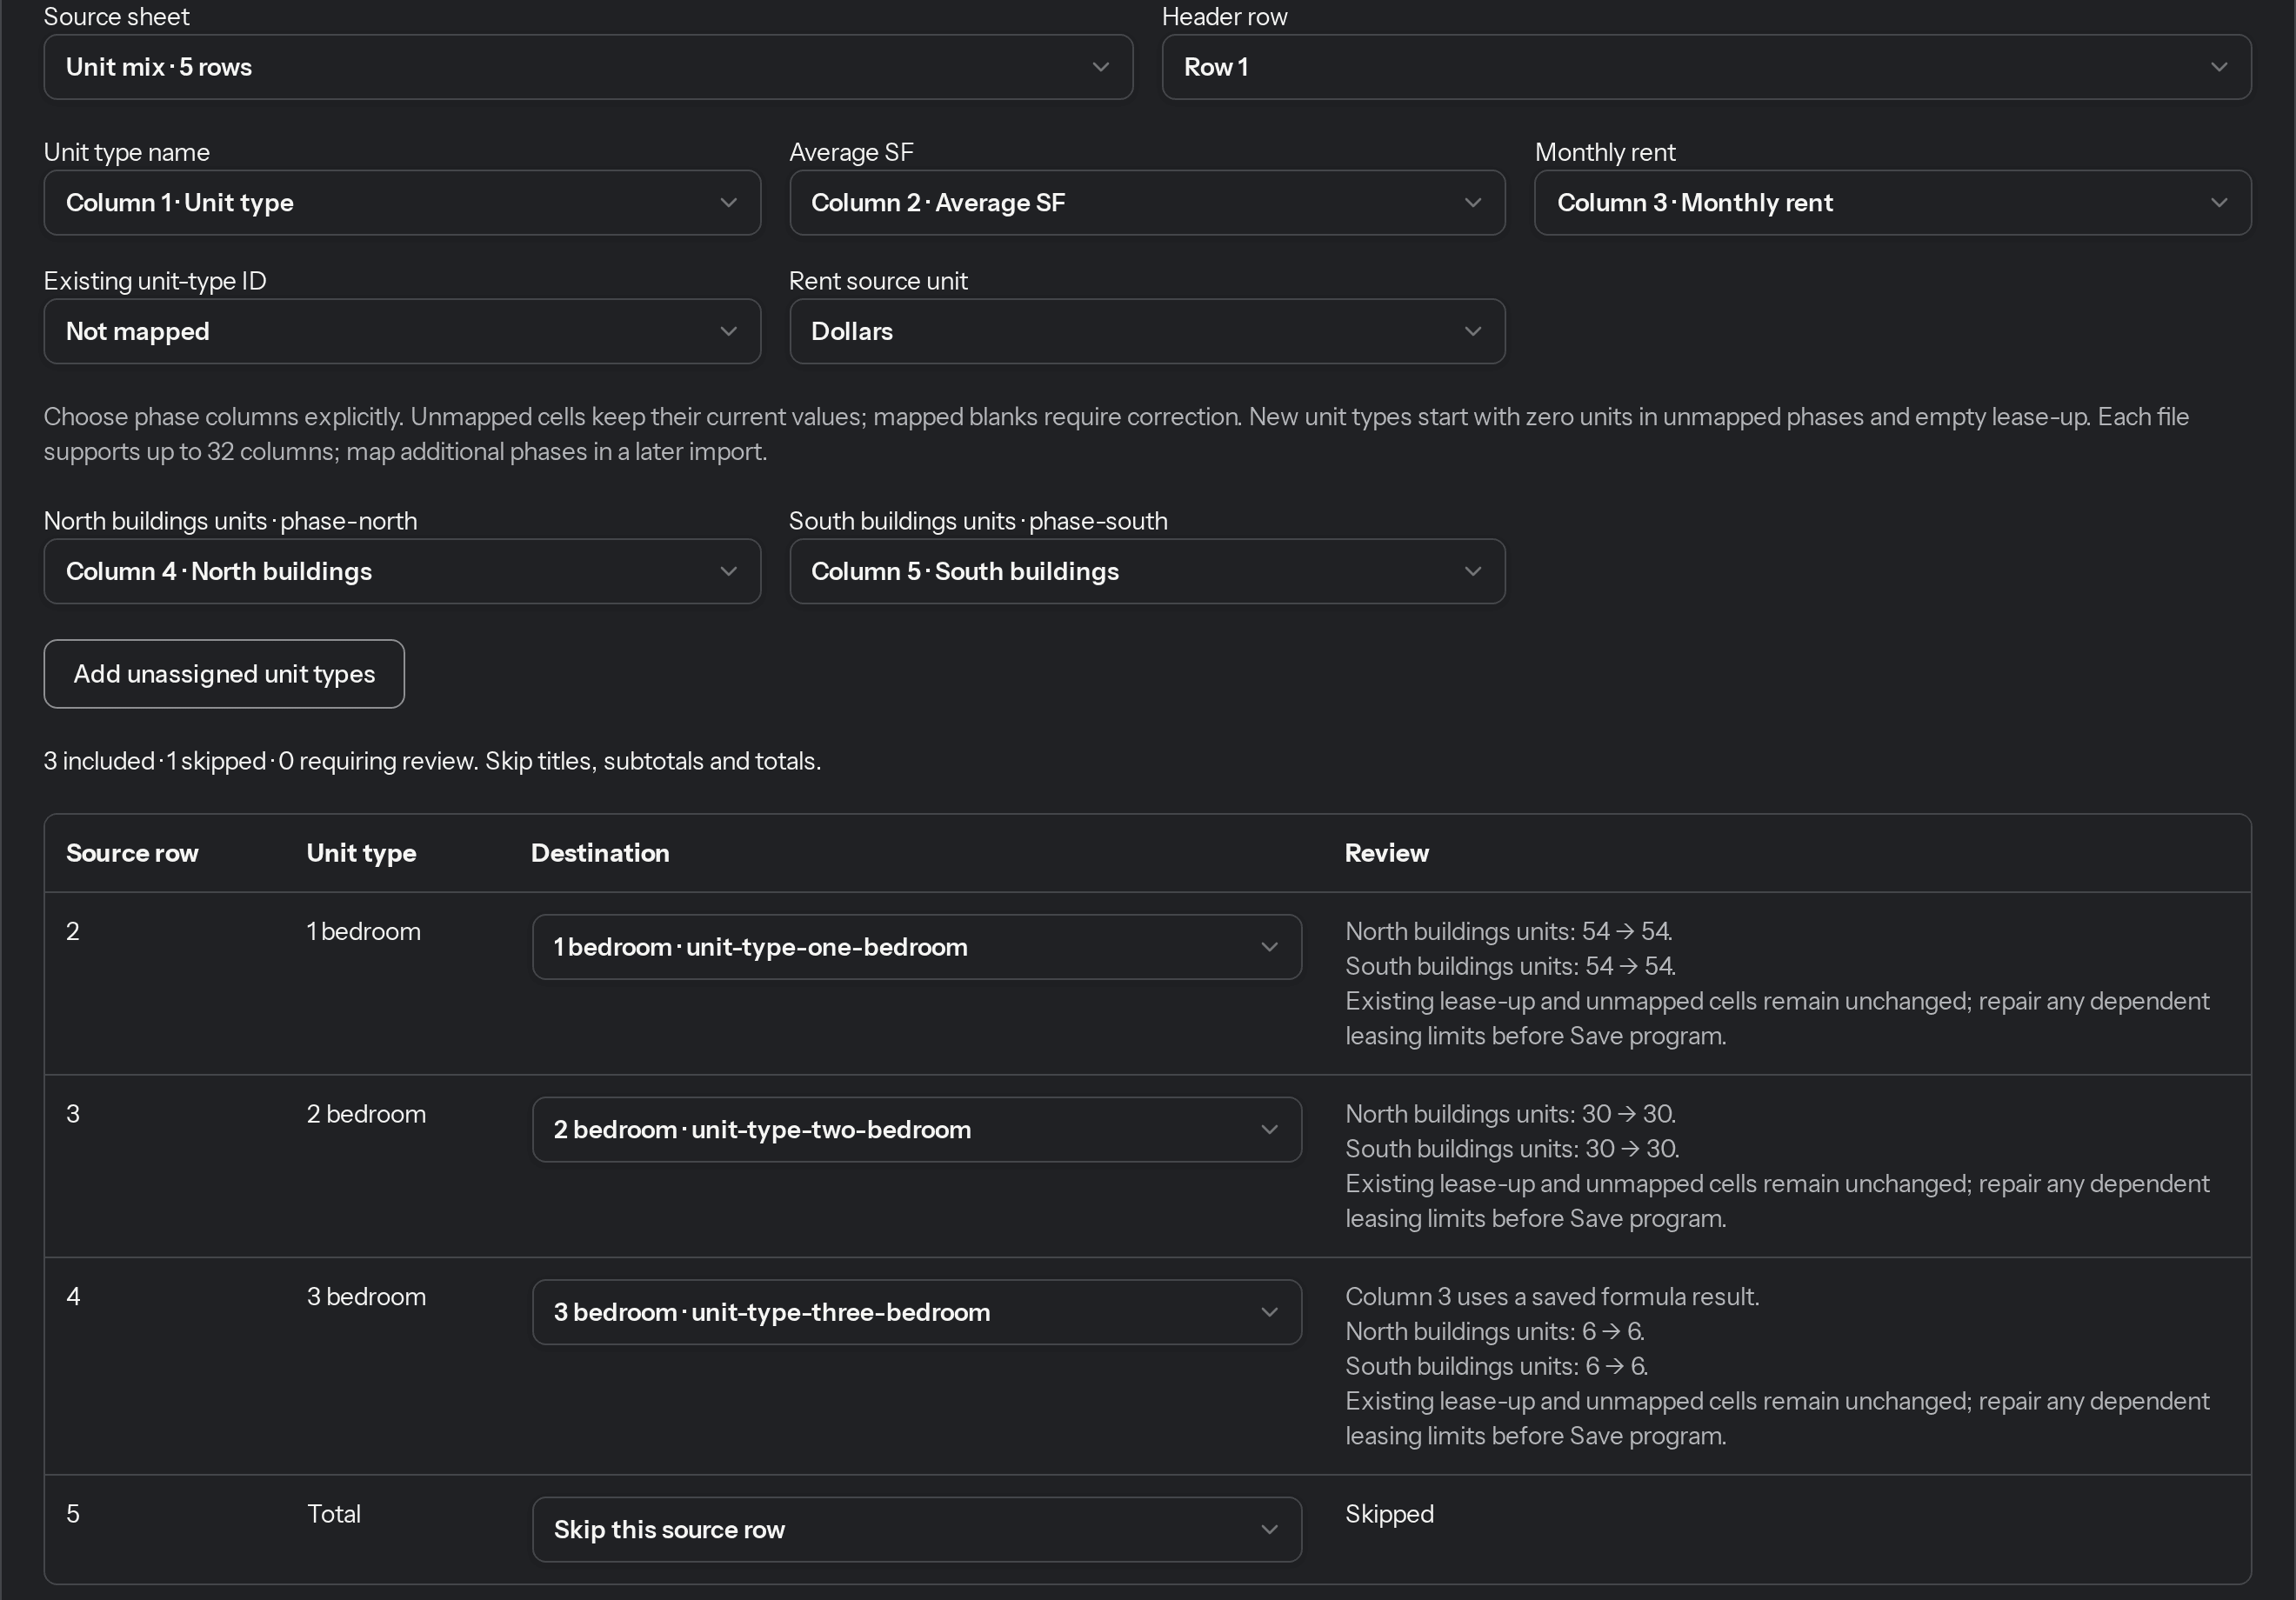Click 'North buildings units: 6 → 6.' text

[x=1495, y=1332]
